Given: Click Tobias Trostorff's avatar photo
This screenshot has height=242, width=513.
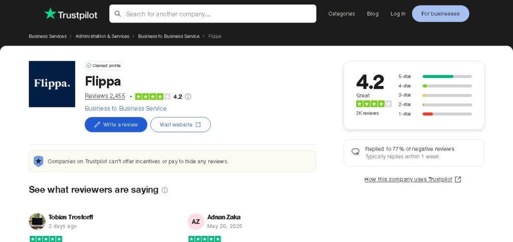Looking at the screenshot, I should pyautogui.click(x=37, y=221).
